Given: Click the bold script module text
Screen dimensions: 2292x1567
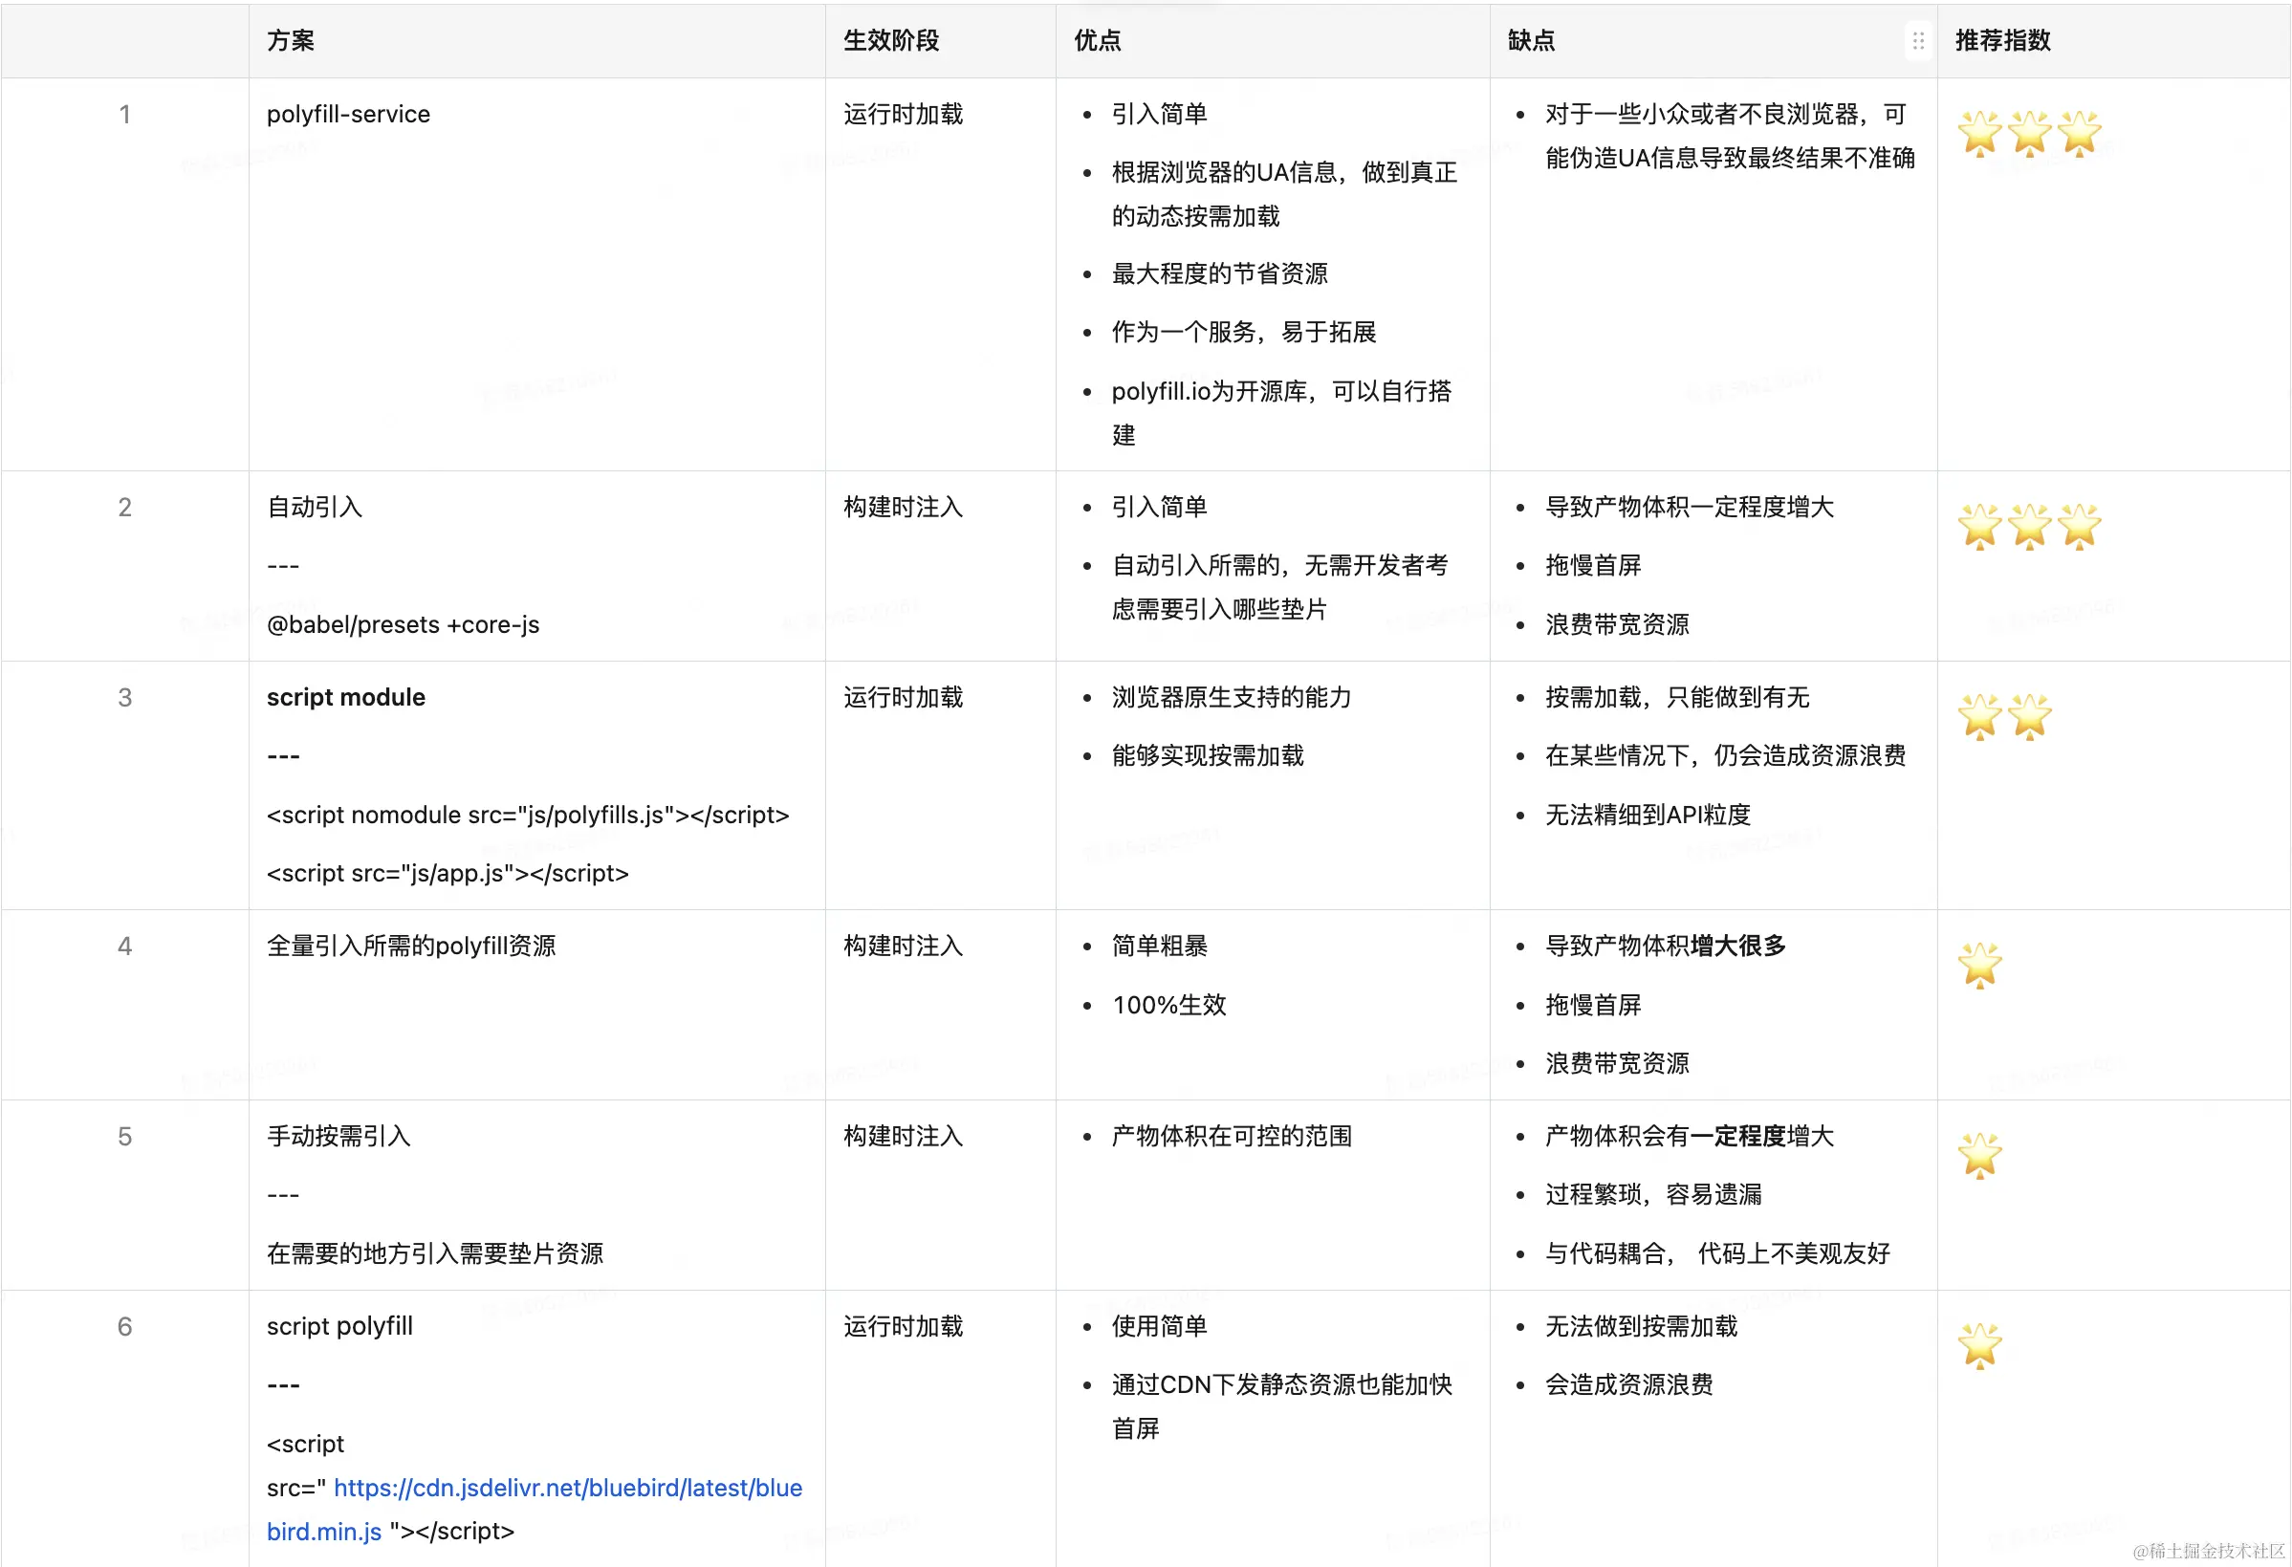Looking at the screenshot, I should (x=345, y=697).
